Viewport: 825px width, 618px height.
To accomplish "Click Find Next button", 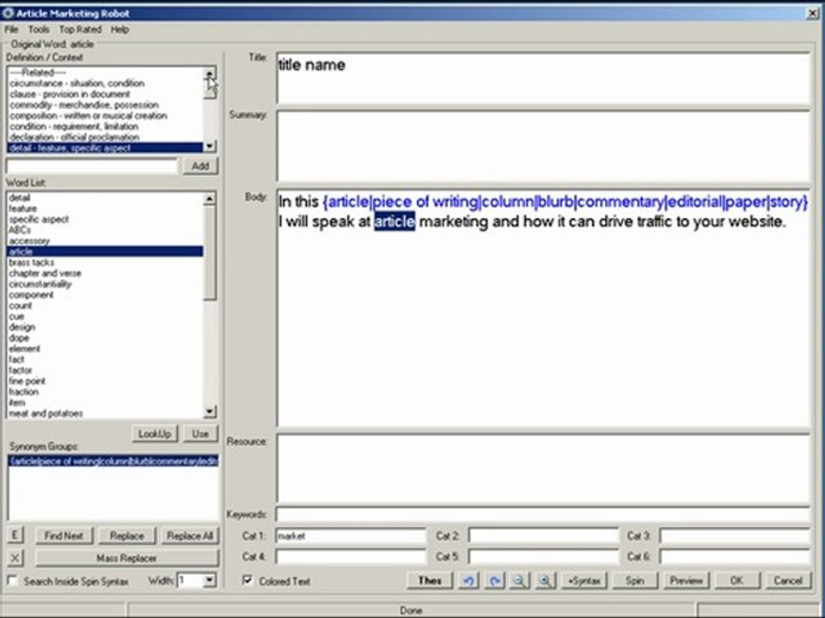I will point(64,536).
